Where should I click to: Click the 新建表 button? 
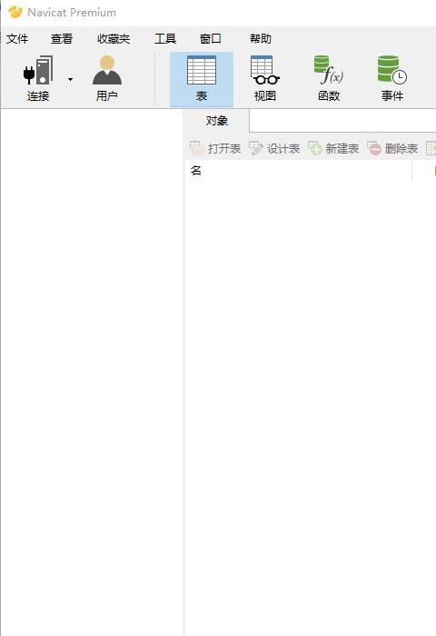pos(333,148)
